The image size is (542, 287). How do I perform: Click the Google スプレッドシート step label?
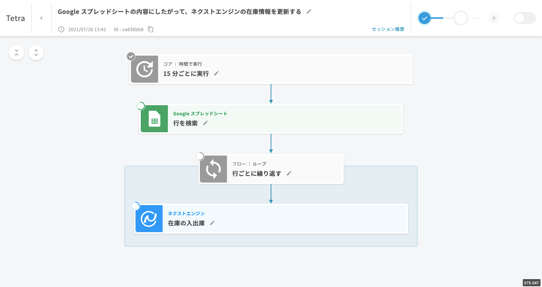pyautogui.click(x=200, y=113)
